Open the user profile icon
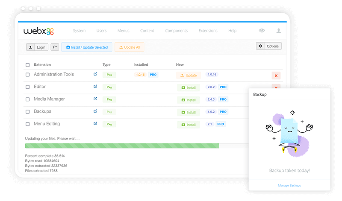Image resolution: width=342 pixels, height=201 pixels. pyautogui.click(x=279, y=30)
